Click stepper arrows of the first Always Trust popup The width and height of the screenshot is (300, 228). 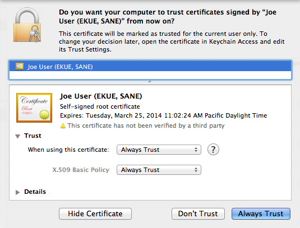196,150
